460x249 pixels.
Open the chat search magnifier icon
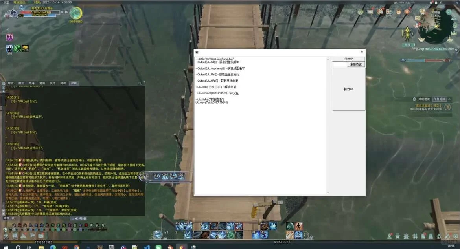[x=140, y=84]
